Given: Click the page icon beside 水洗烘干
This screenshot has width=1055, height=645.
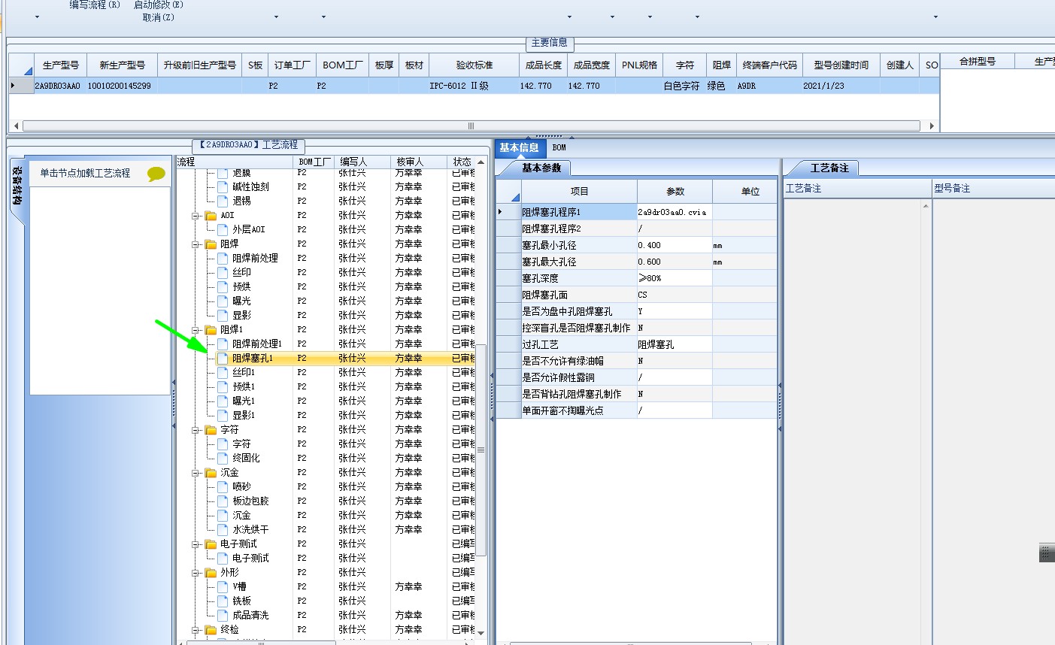Looking at the screenshot, I should coord(223,530).
